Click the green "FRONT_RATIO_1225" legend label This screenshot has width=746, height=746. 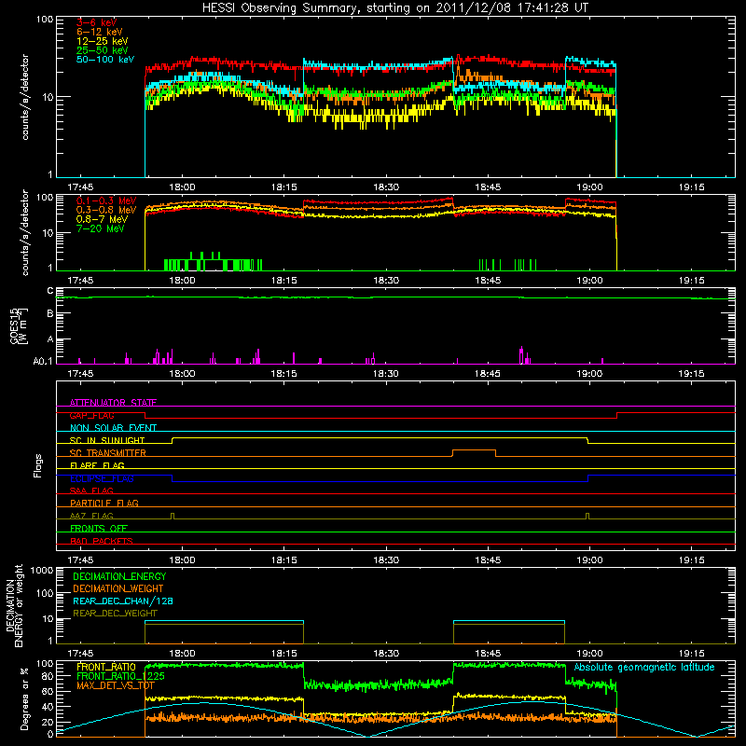click(120, 676)
